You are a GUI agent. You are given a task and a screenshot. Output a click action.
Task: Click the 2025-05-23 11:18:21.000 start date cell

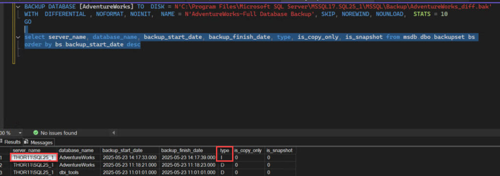pos(130,165)
